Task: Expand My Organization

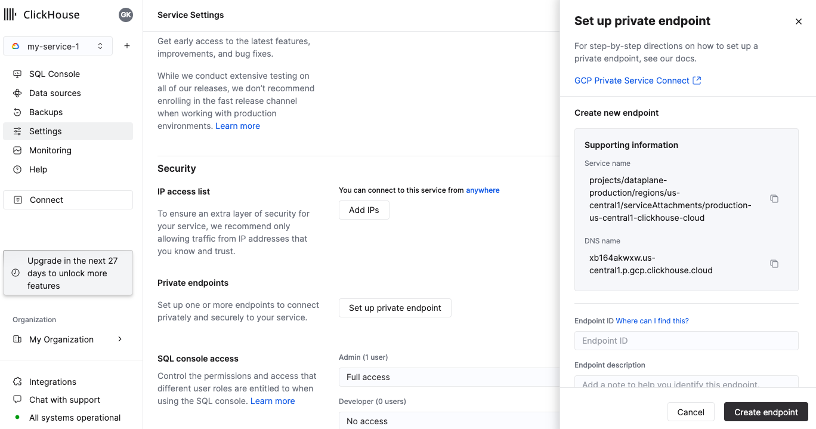Action: pos(62,339)
